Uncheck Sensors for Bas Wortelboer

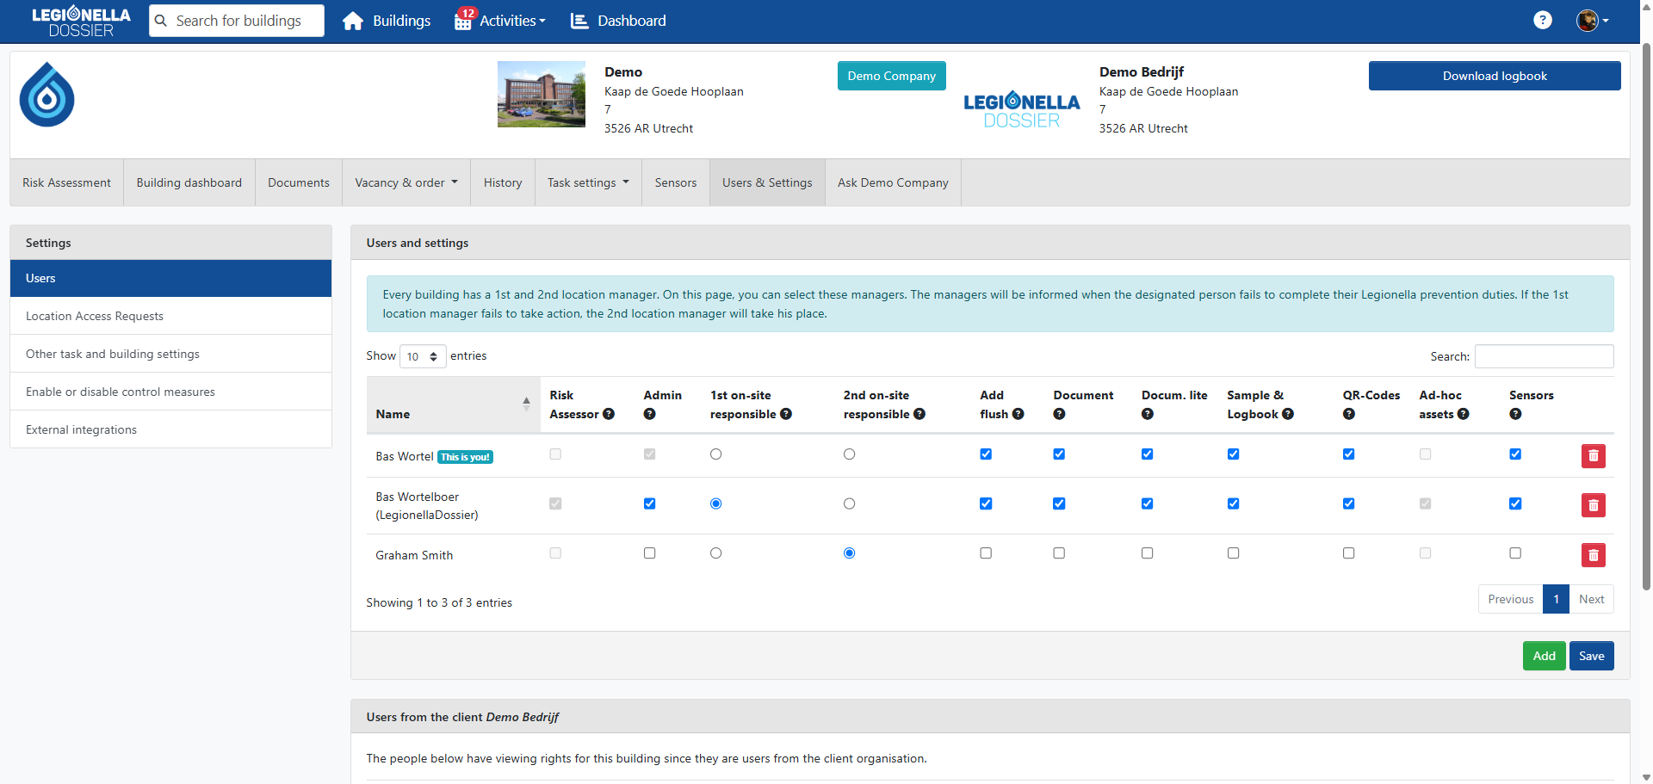1515,503
